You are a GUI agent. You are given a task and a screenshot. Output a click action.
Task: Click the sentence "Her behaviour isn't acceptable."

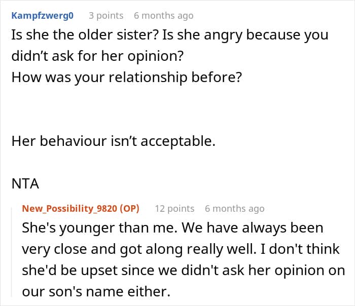114,141
